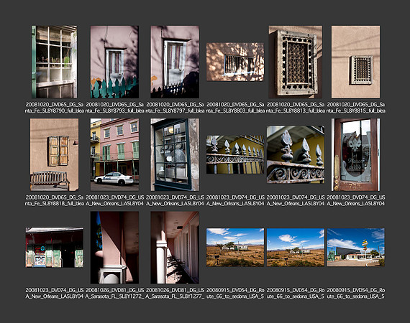Open the shadowed pink column base photo

pyautogui.click(x=114, y=248)
